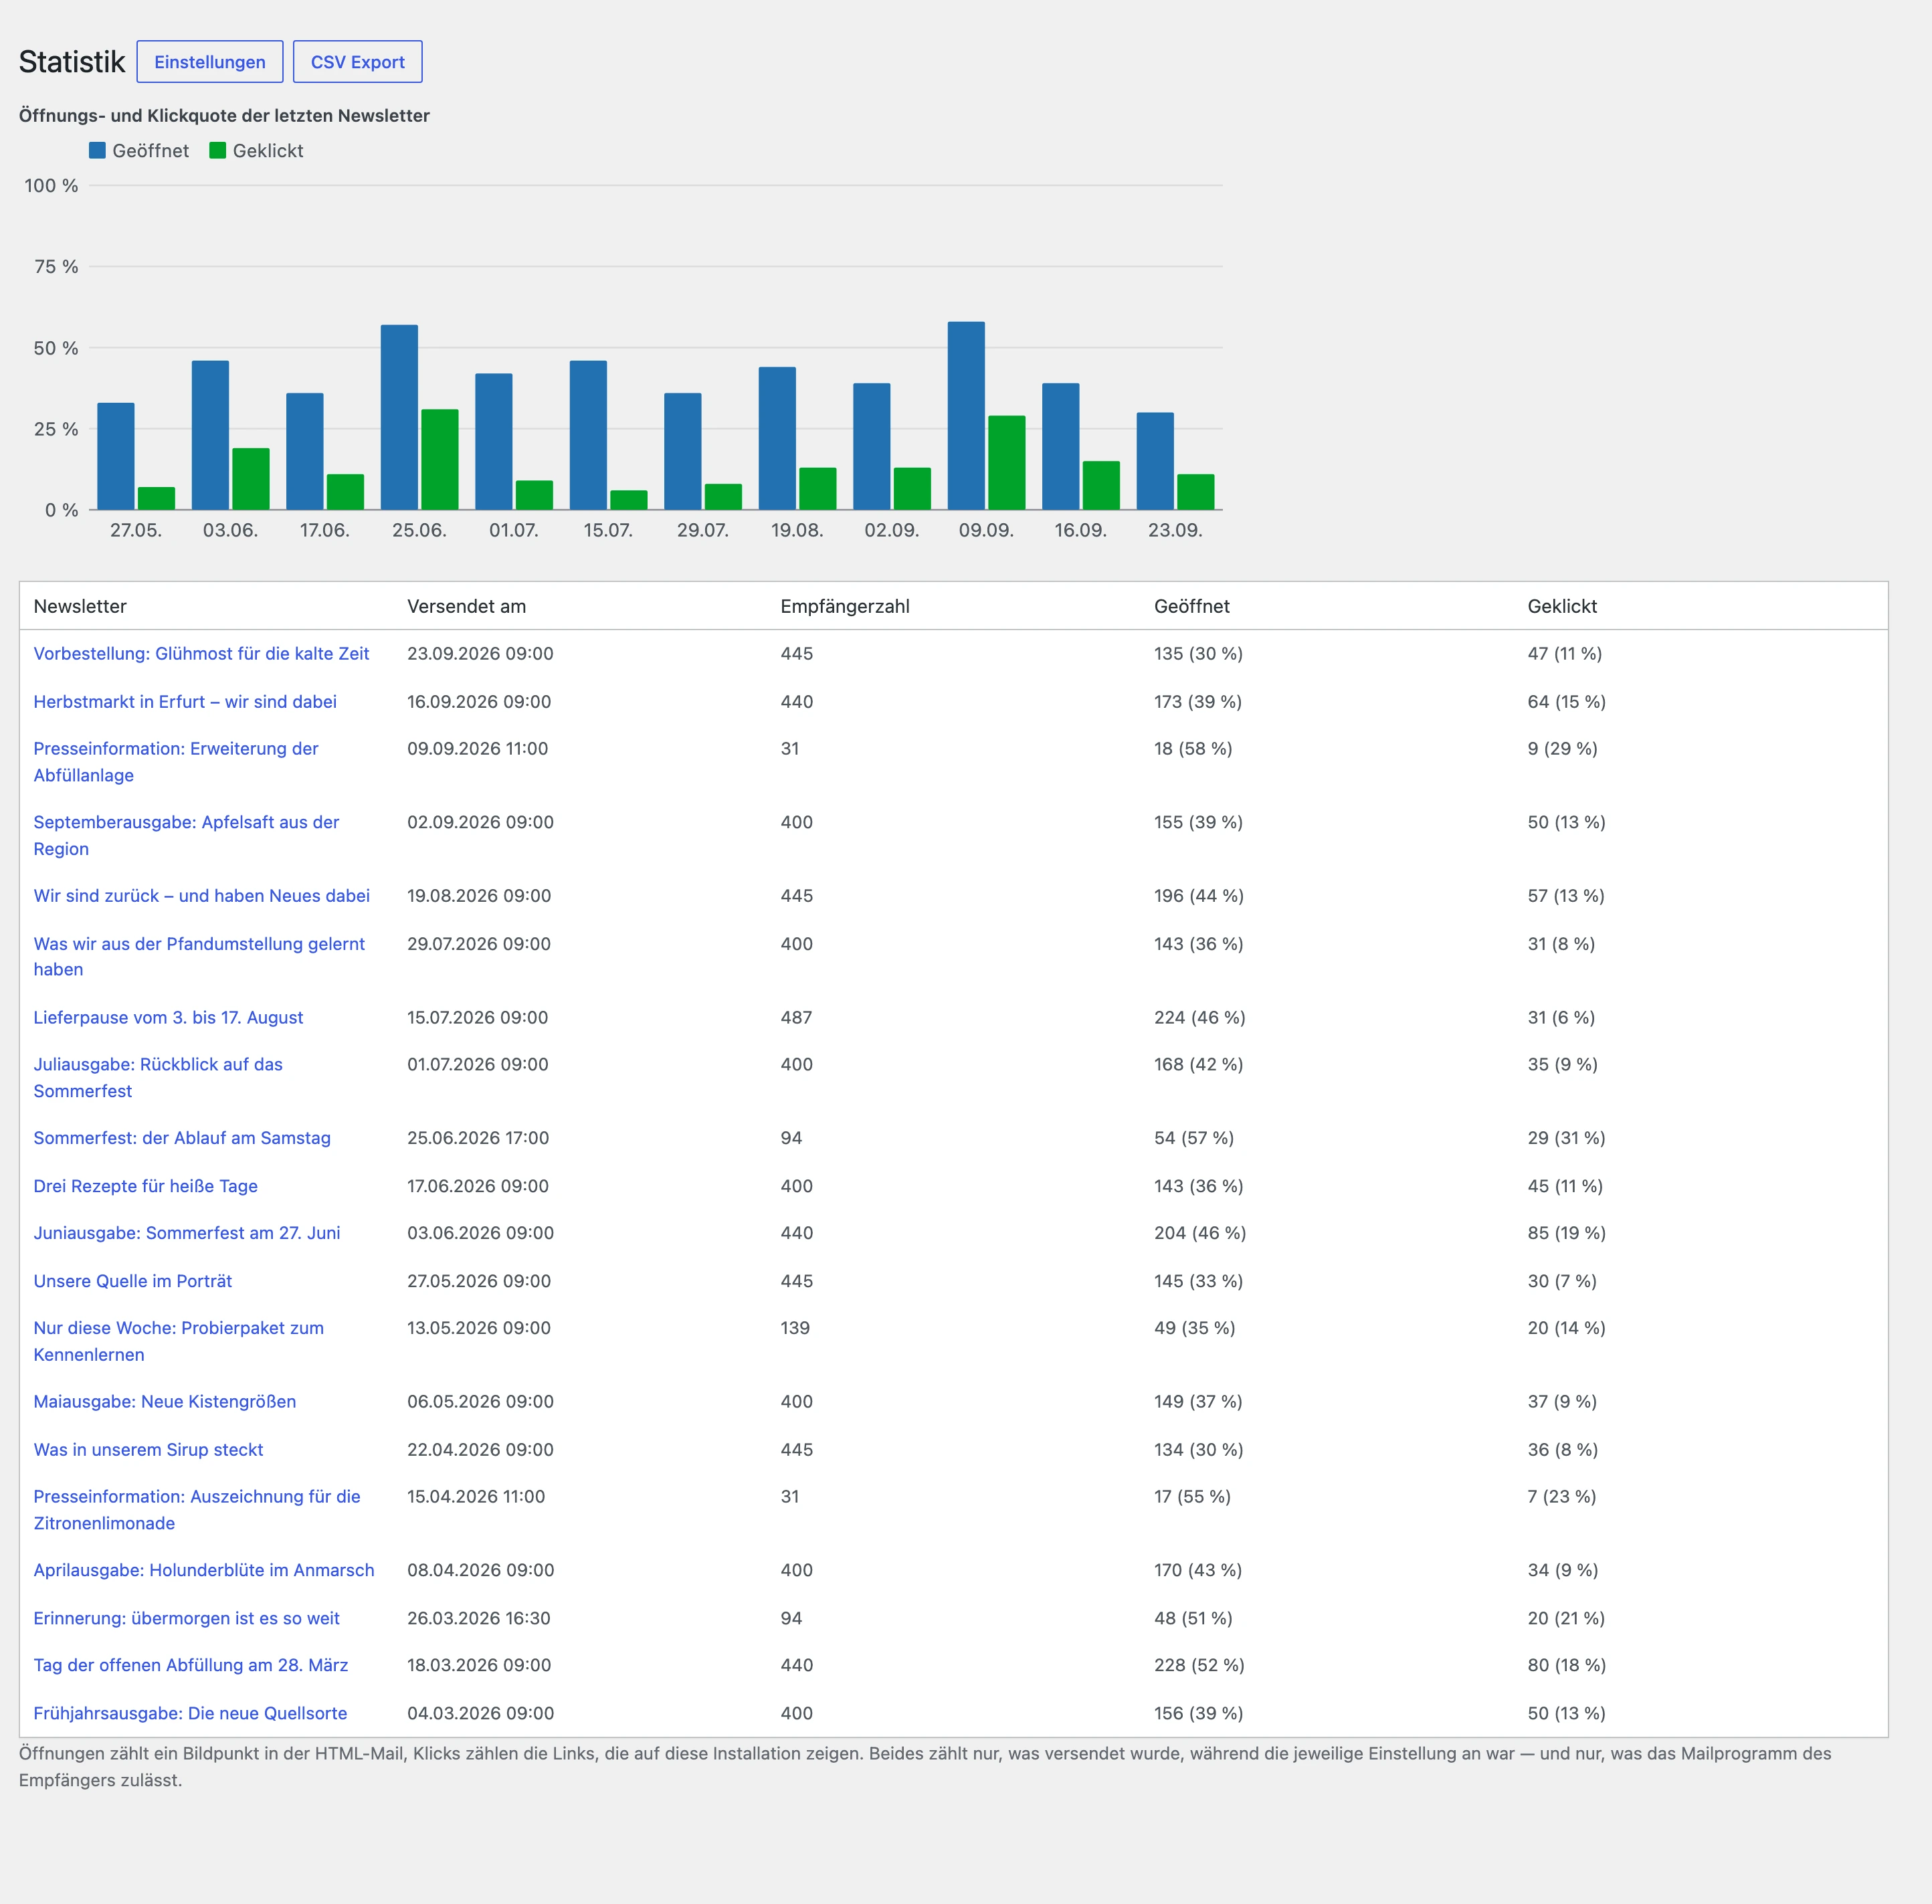
Task: Open Was in unserem Sirup steckt
Action: (148, 1449)
